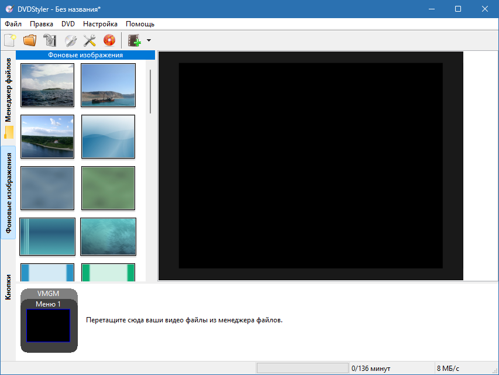Screen dimensions: 499x375
Task: Click the drag video files hint text
Action: pos(184,320)
